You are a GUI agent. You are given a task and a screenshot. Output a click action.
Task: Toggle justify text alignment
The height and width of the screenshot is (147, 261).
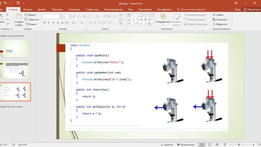104,23
